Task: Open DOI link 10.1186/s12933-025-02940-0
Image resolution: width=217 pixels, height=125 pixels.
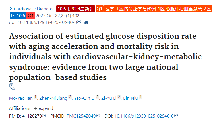Action: [144, 116]
